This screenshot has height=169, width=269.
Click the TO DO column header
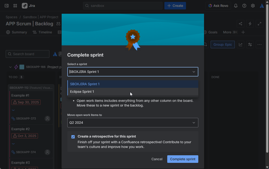tap(13, 77)
